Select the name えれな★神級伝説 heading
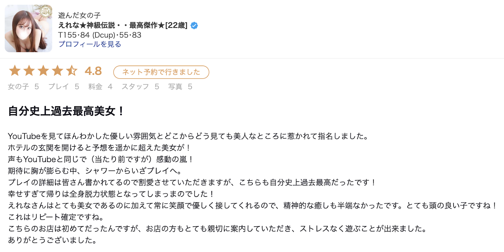 click(123, 25)
